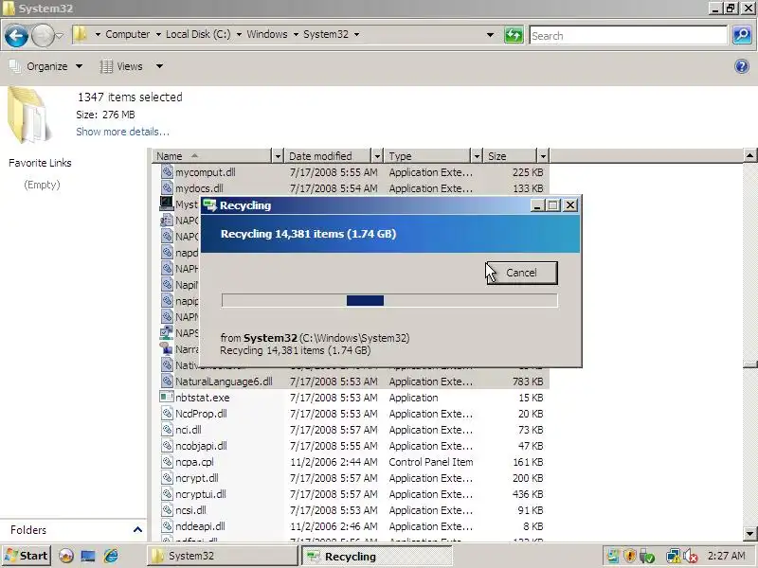This screenshot has height=568, width=758.
Task: Click Show more details link
Action: point(123,132)
